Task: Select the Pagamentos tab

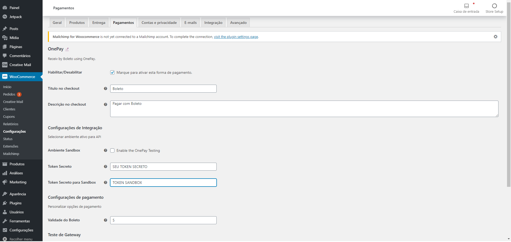Action: pyautogui.click(x=123, y=23)
